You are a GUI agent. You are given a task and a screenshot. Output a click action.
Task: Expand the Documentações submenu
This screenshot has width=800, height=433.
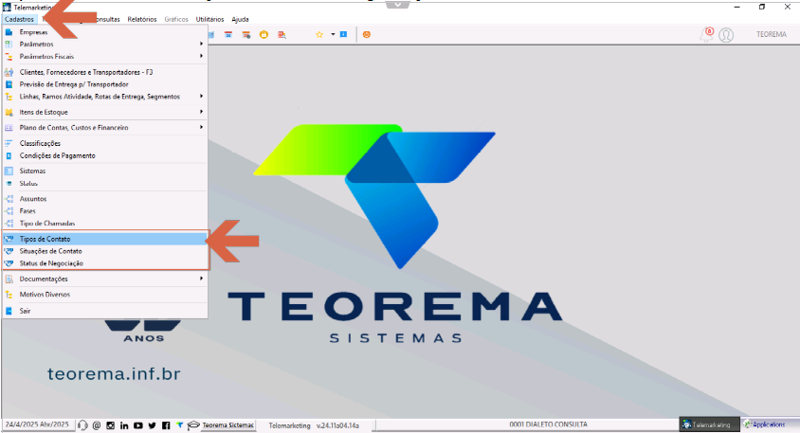(x=202, y=279)
